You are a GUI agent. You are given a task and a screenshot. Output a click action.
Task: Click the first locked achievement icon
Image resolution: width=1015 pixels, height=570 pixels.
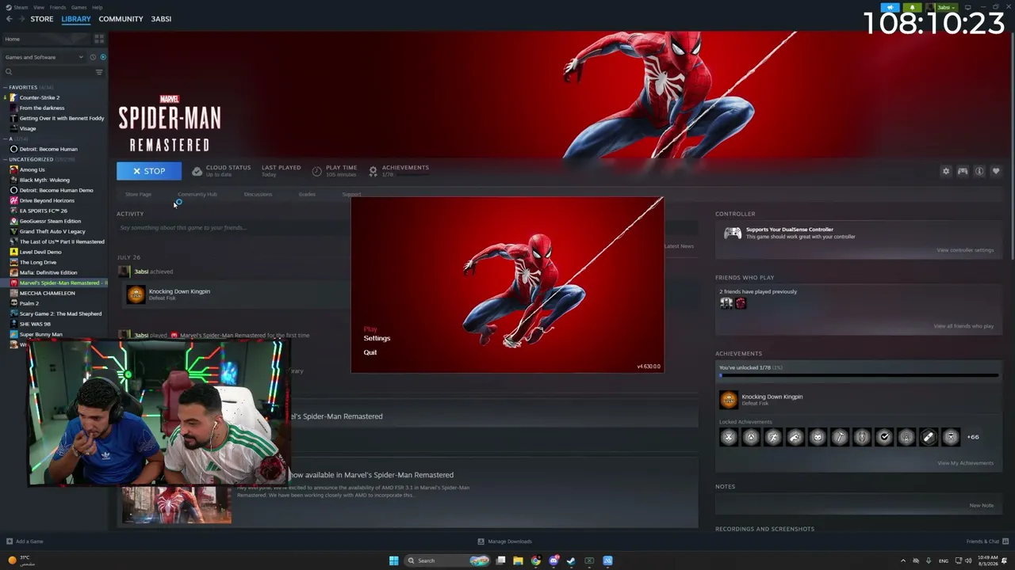point(729,437)
